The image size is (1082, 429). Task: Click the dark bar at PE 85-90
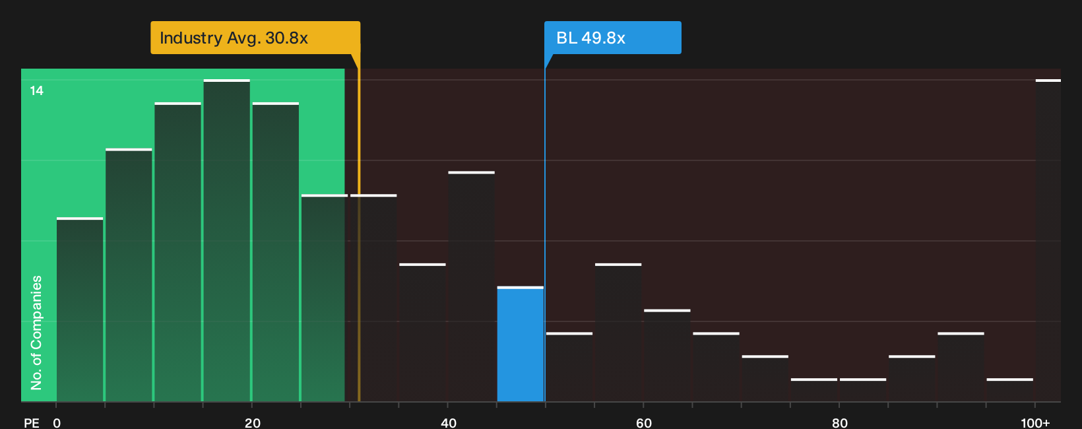912,378
